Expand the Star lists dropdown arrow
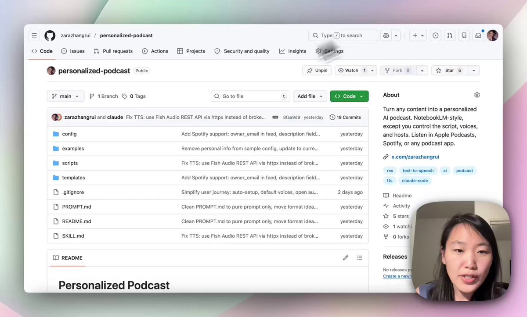Image resolution: width=527 pixels, height=317 pixels. point(473,71)
